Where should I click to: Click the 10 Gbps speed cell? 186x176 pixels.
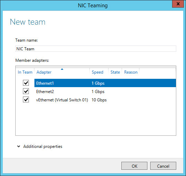click(x=99, y=100)
